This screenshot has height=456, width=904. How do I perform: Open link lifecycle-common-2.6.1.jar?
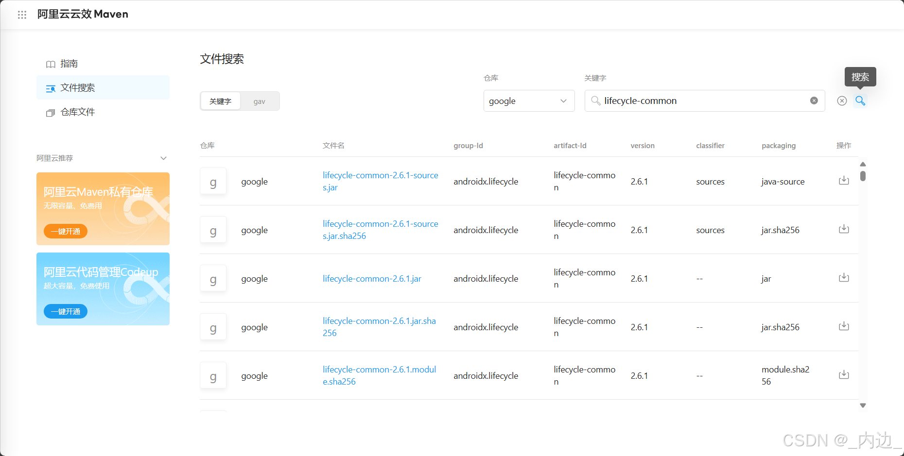(372, 279)
